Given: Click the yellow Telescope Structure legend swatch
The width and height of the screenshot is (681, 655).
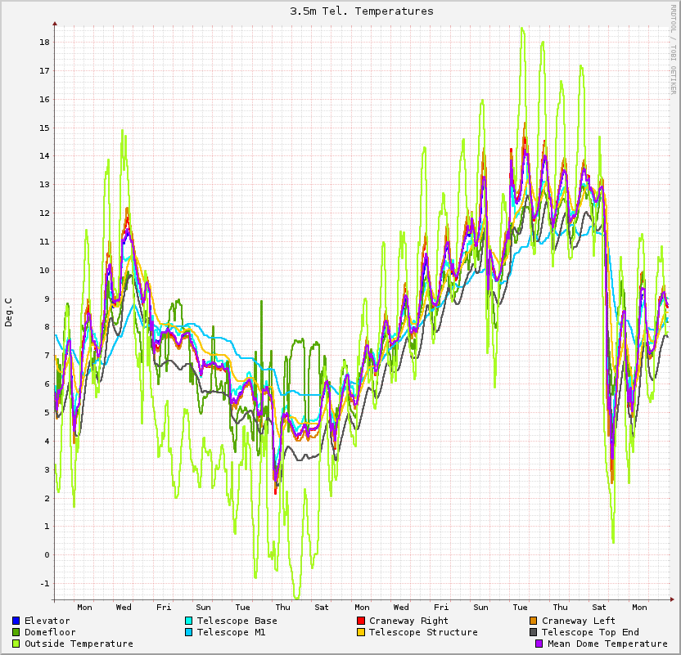Looking at the screenshot, I should [361, 632].
